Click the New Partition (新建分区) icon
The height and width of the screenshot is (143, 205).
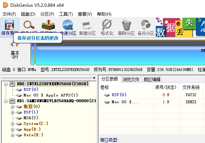point(87,25)
